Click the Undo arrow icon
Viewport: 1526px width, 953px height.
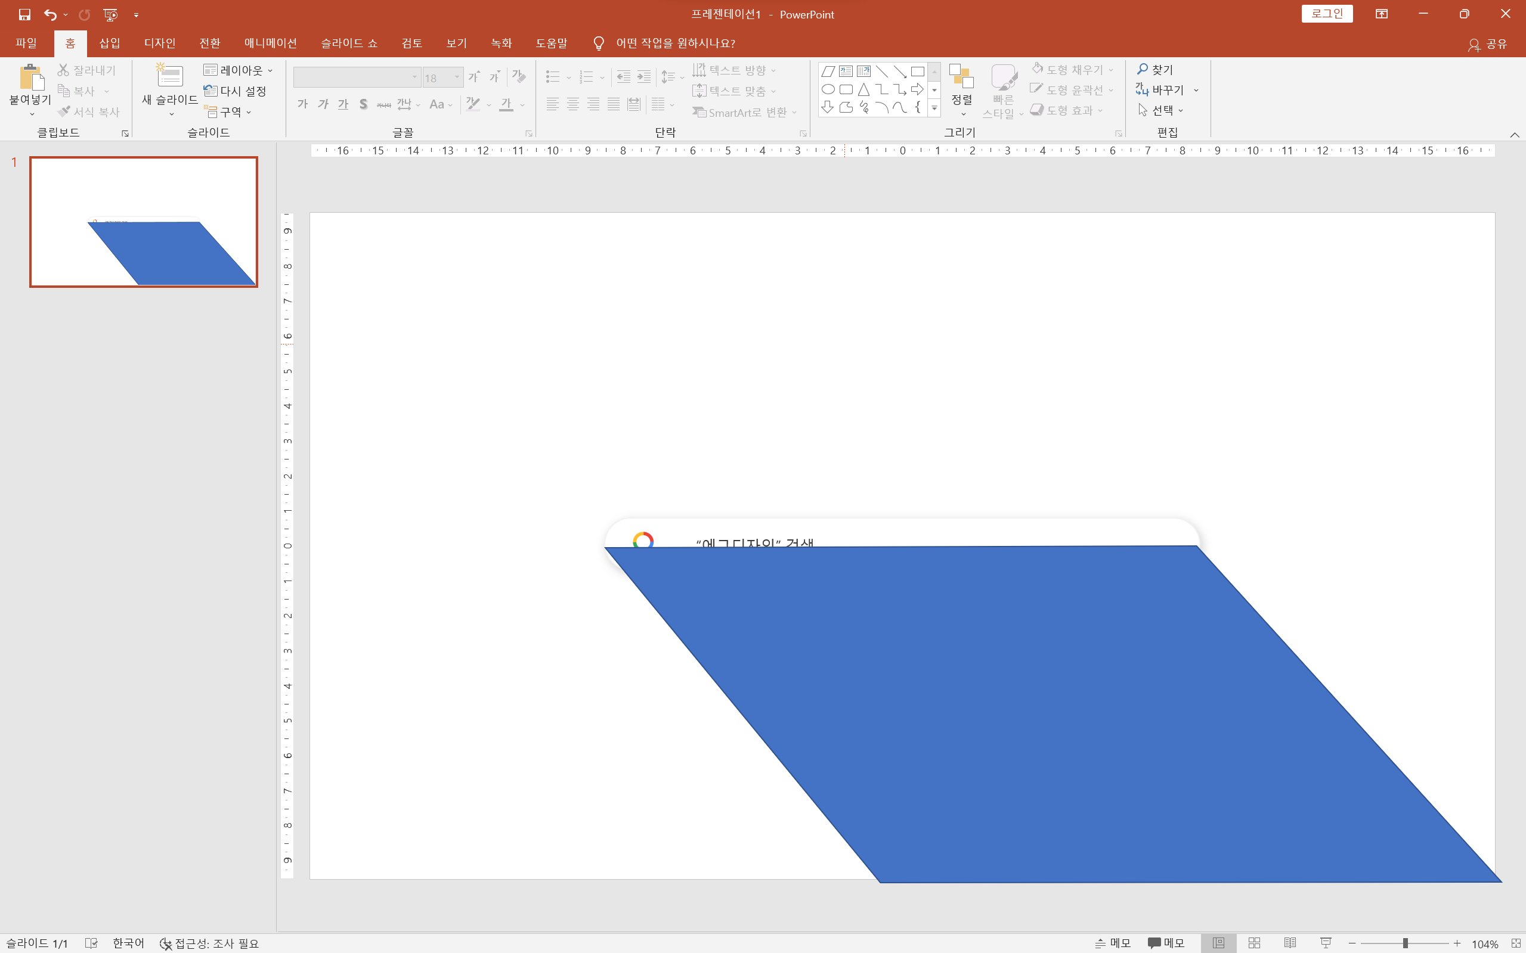tap(50, 14)
